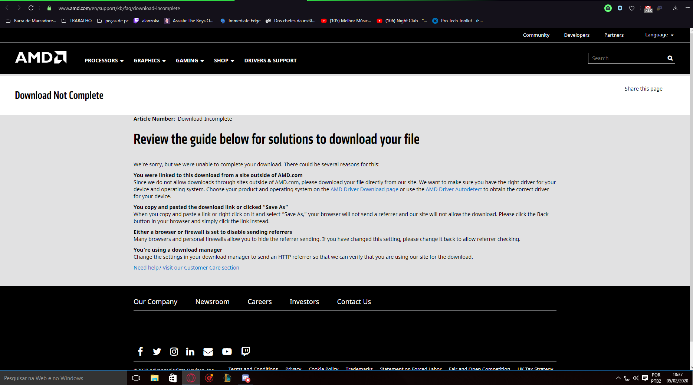Open DRIVERS & SUPPORT page
This screenshot has height=385, width=693.
[270, 61]
